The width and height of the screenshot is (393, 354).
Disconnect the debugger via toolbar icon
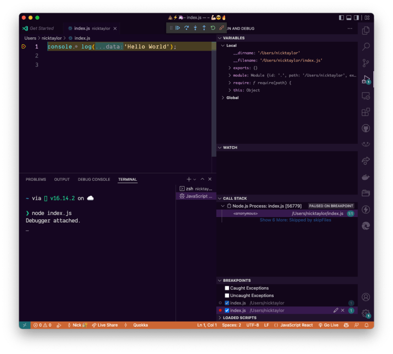click(222, 28)
